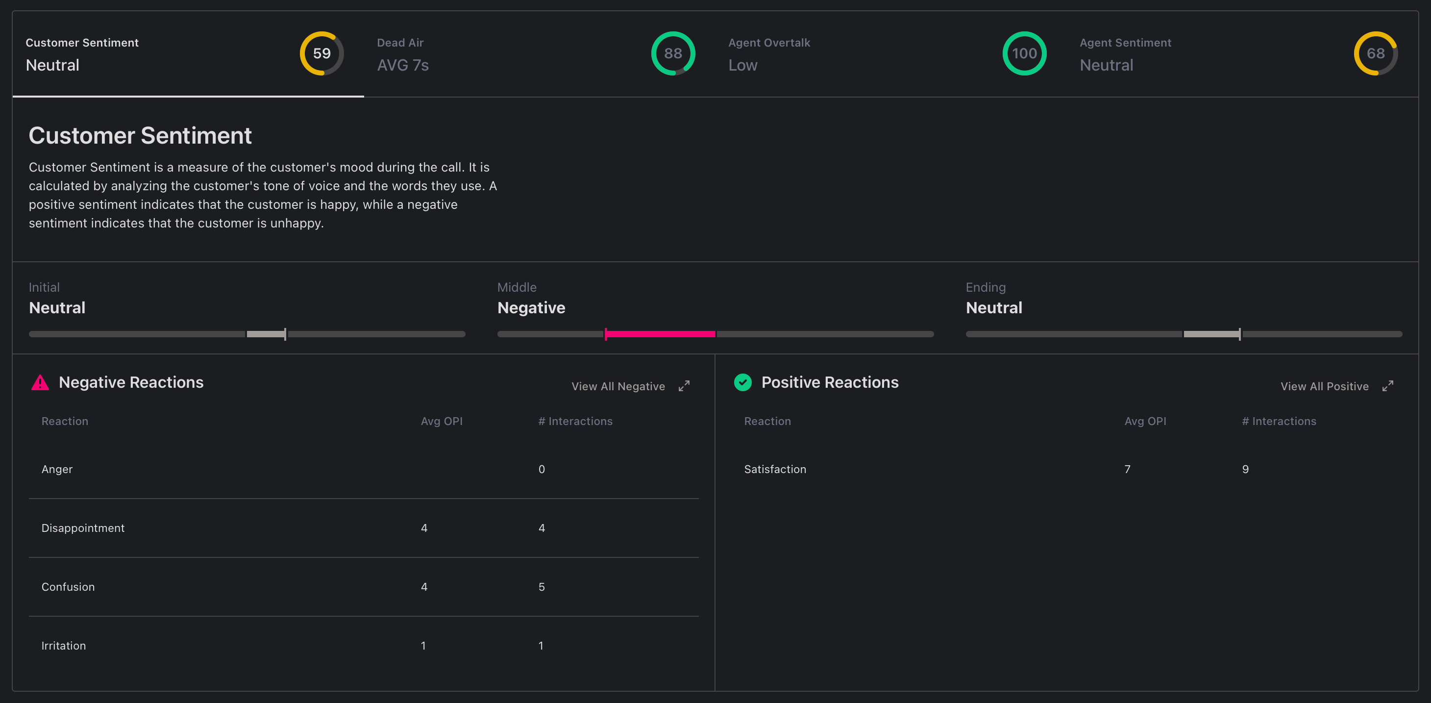Click View All Negative link

click(617, 386)
